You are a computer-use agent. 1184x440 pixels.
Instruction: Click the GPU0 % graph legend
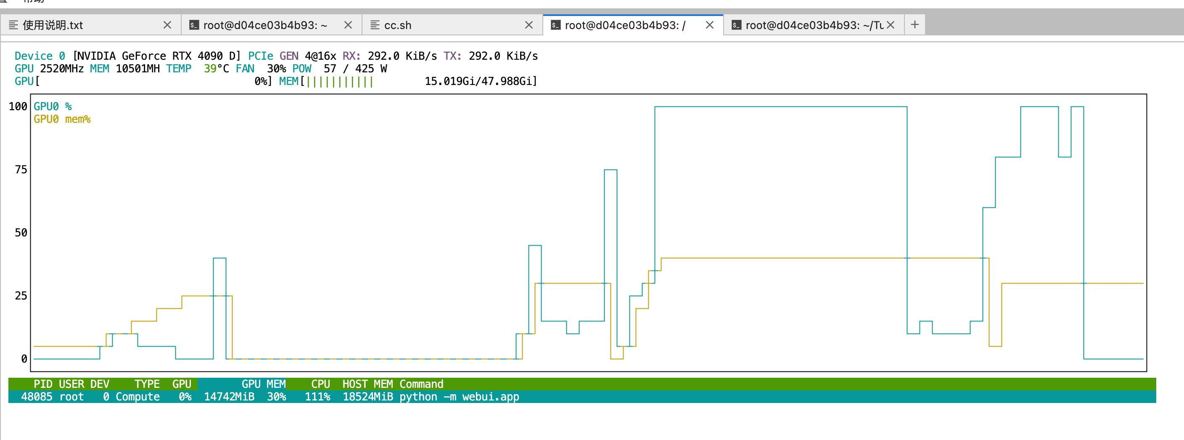coord(53,107)
